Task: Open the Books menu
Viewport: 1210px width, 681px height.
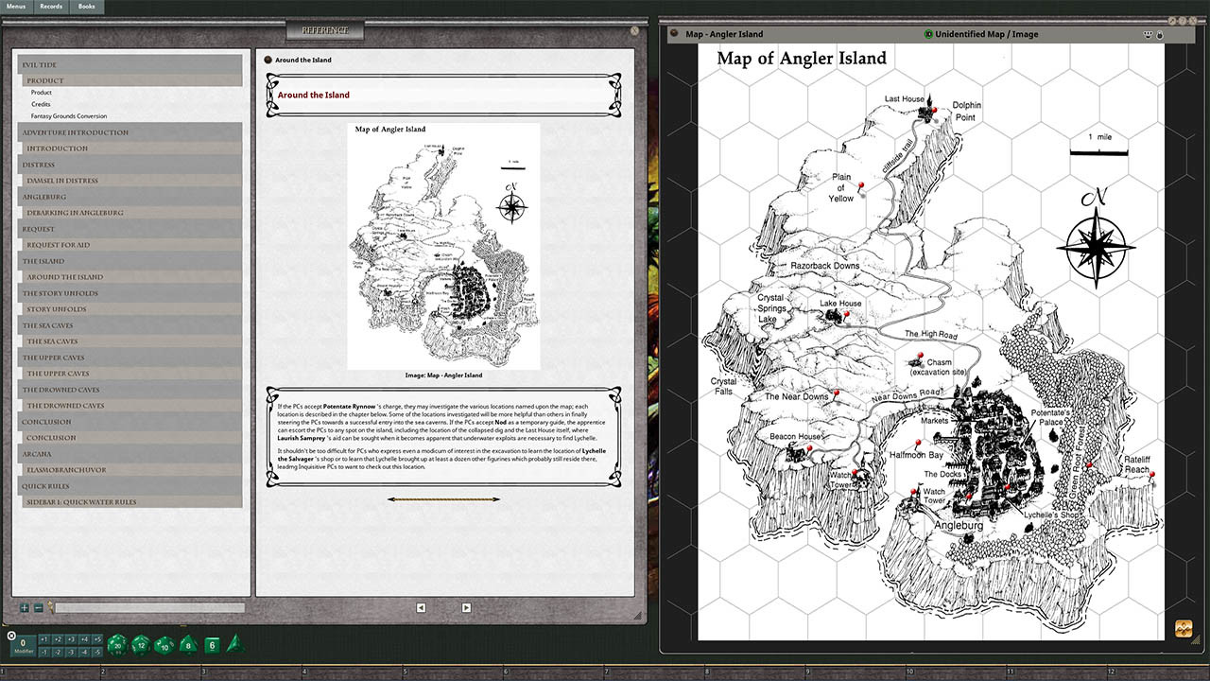Action: [87, 6]
